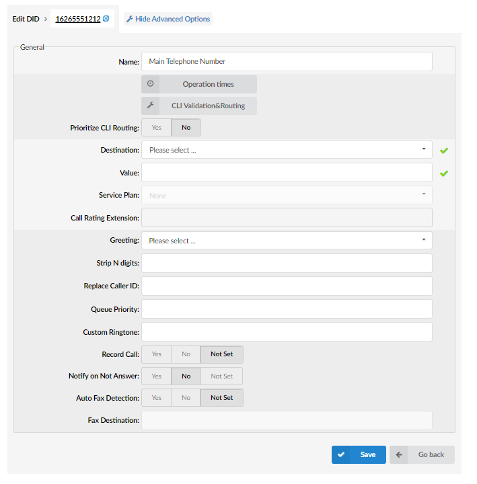477x484 pixels.
Task: Click the left arrow icon on Go back
Action: point(399,454)
